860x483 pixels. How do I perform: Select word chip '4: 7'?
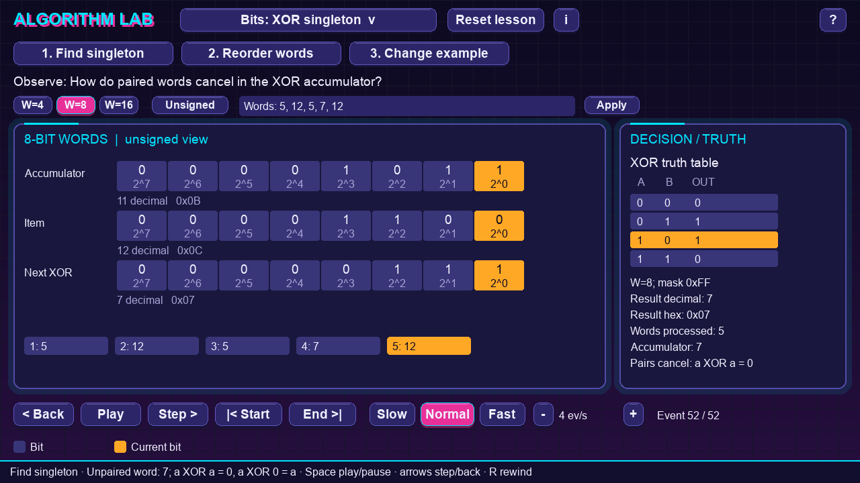click(338, 346)
